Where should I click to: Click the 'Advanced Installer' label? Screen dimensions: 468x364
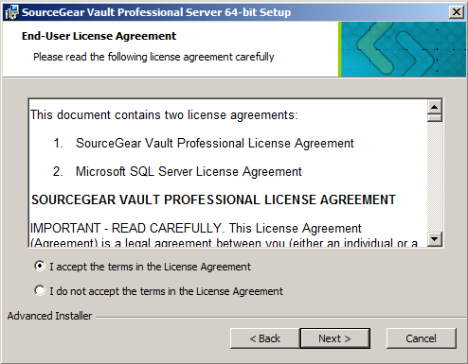coord(49,316)
